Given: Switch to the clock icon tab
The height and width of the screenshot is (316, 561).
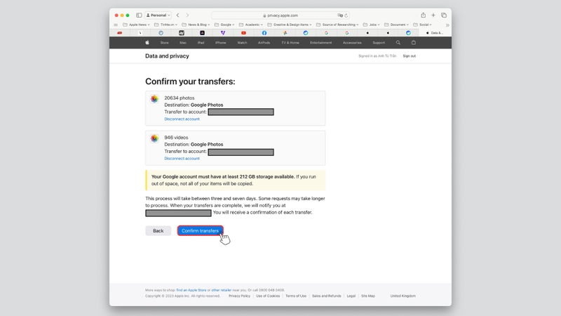Looking at the screenshot, I should coord(161,33).
